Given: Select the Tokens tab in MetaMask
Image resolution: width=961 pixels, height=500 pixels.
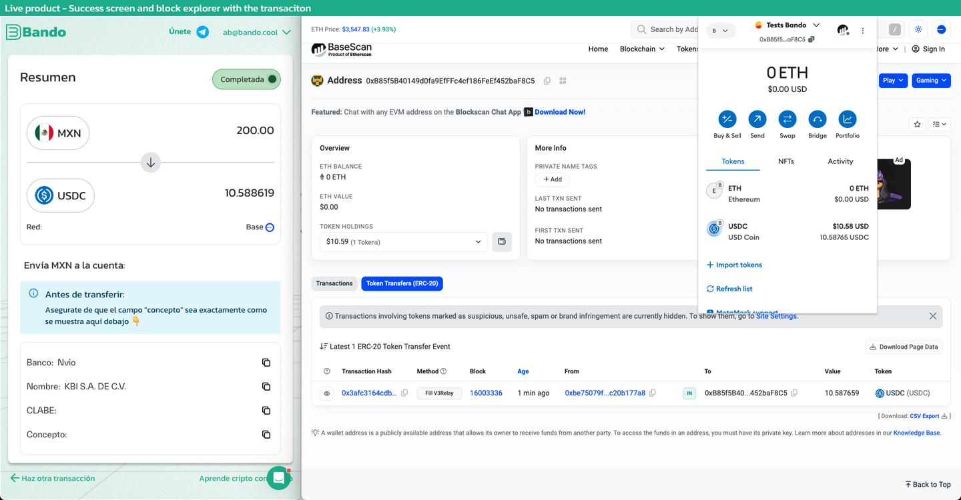Looking at the screenshot, I should pos(733,161).
